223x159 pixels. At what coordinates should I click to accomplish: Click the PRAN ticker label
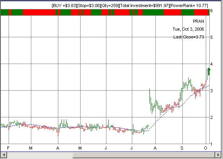(198, 21)
